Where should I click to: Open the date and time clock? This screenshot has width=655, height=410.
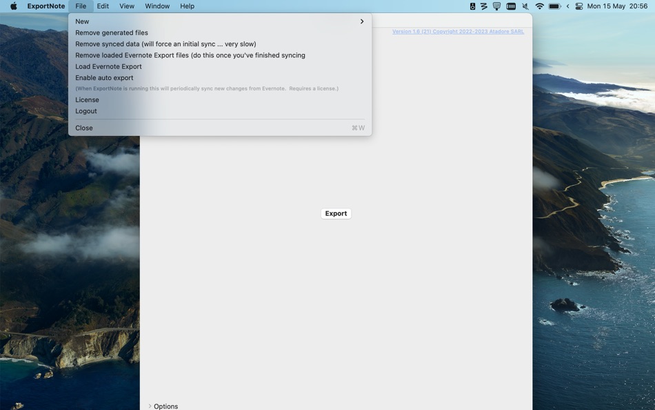(617, 6)
